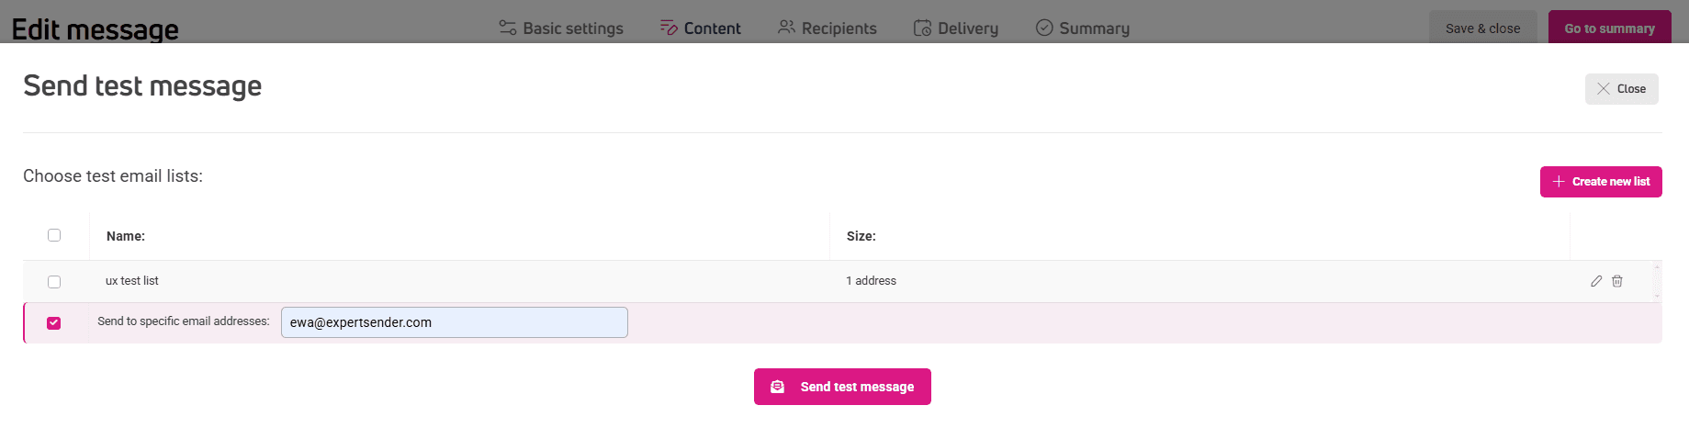This screenshot has width=1689, height=428.
Task: Focus the specific email addresses input field
Action: coord(455,322)
